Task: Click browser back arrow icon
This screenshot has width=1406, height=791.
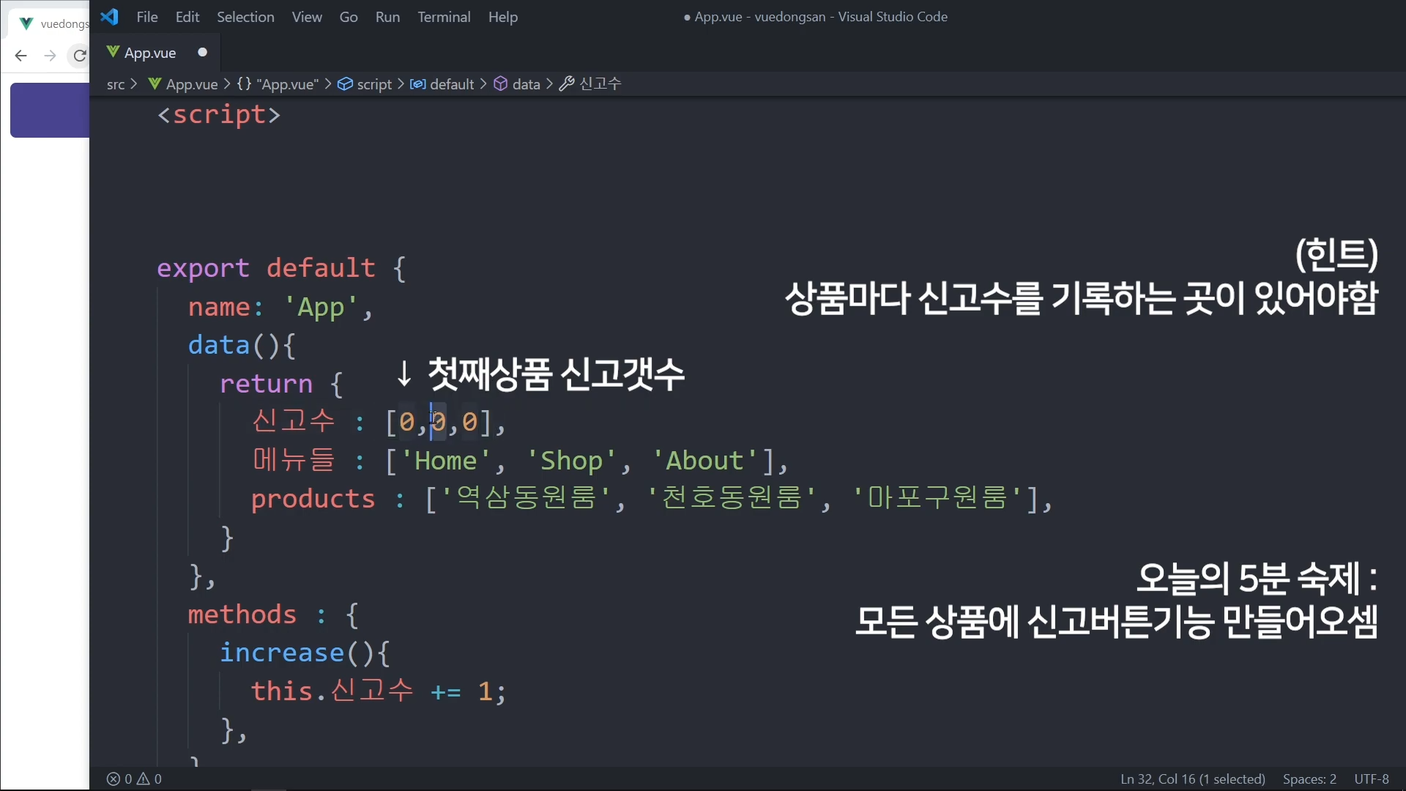Action: pos(21,56)
